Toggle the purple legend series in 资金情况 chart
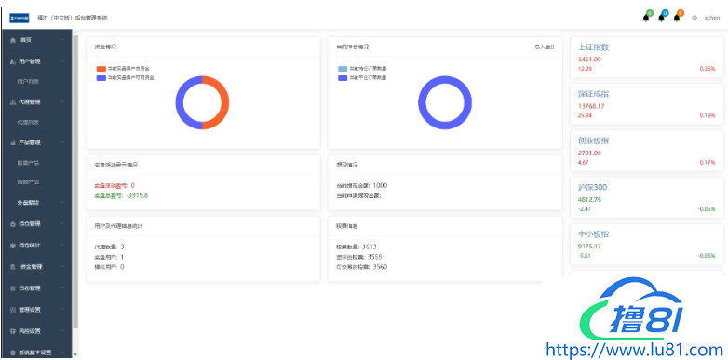The height and width of the screenshot is (360, 728). [x=101, y=78]
